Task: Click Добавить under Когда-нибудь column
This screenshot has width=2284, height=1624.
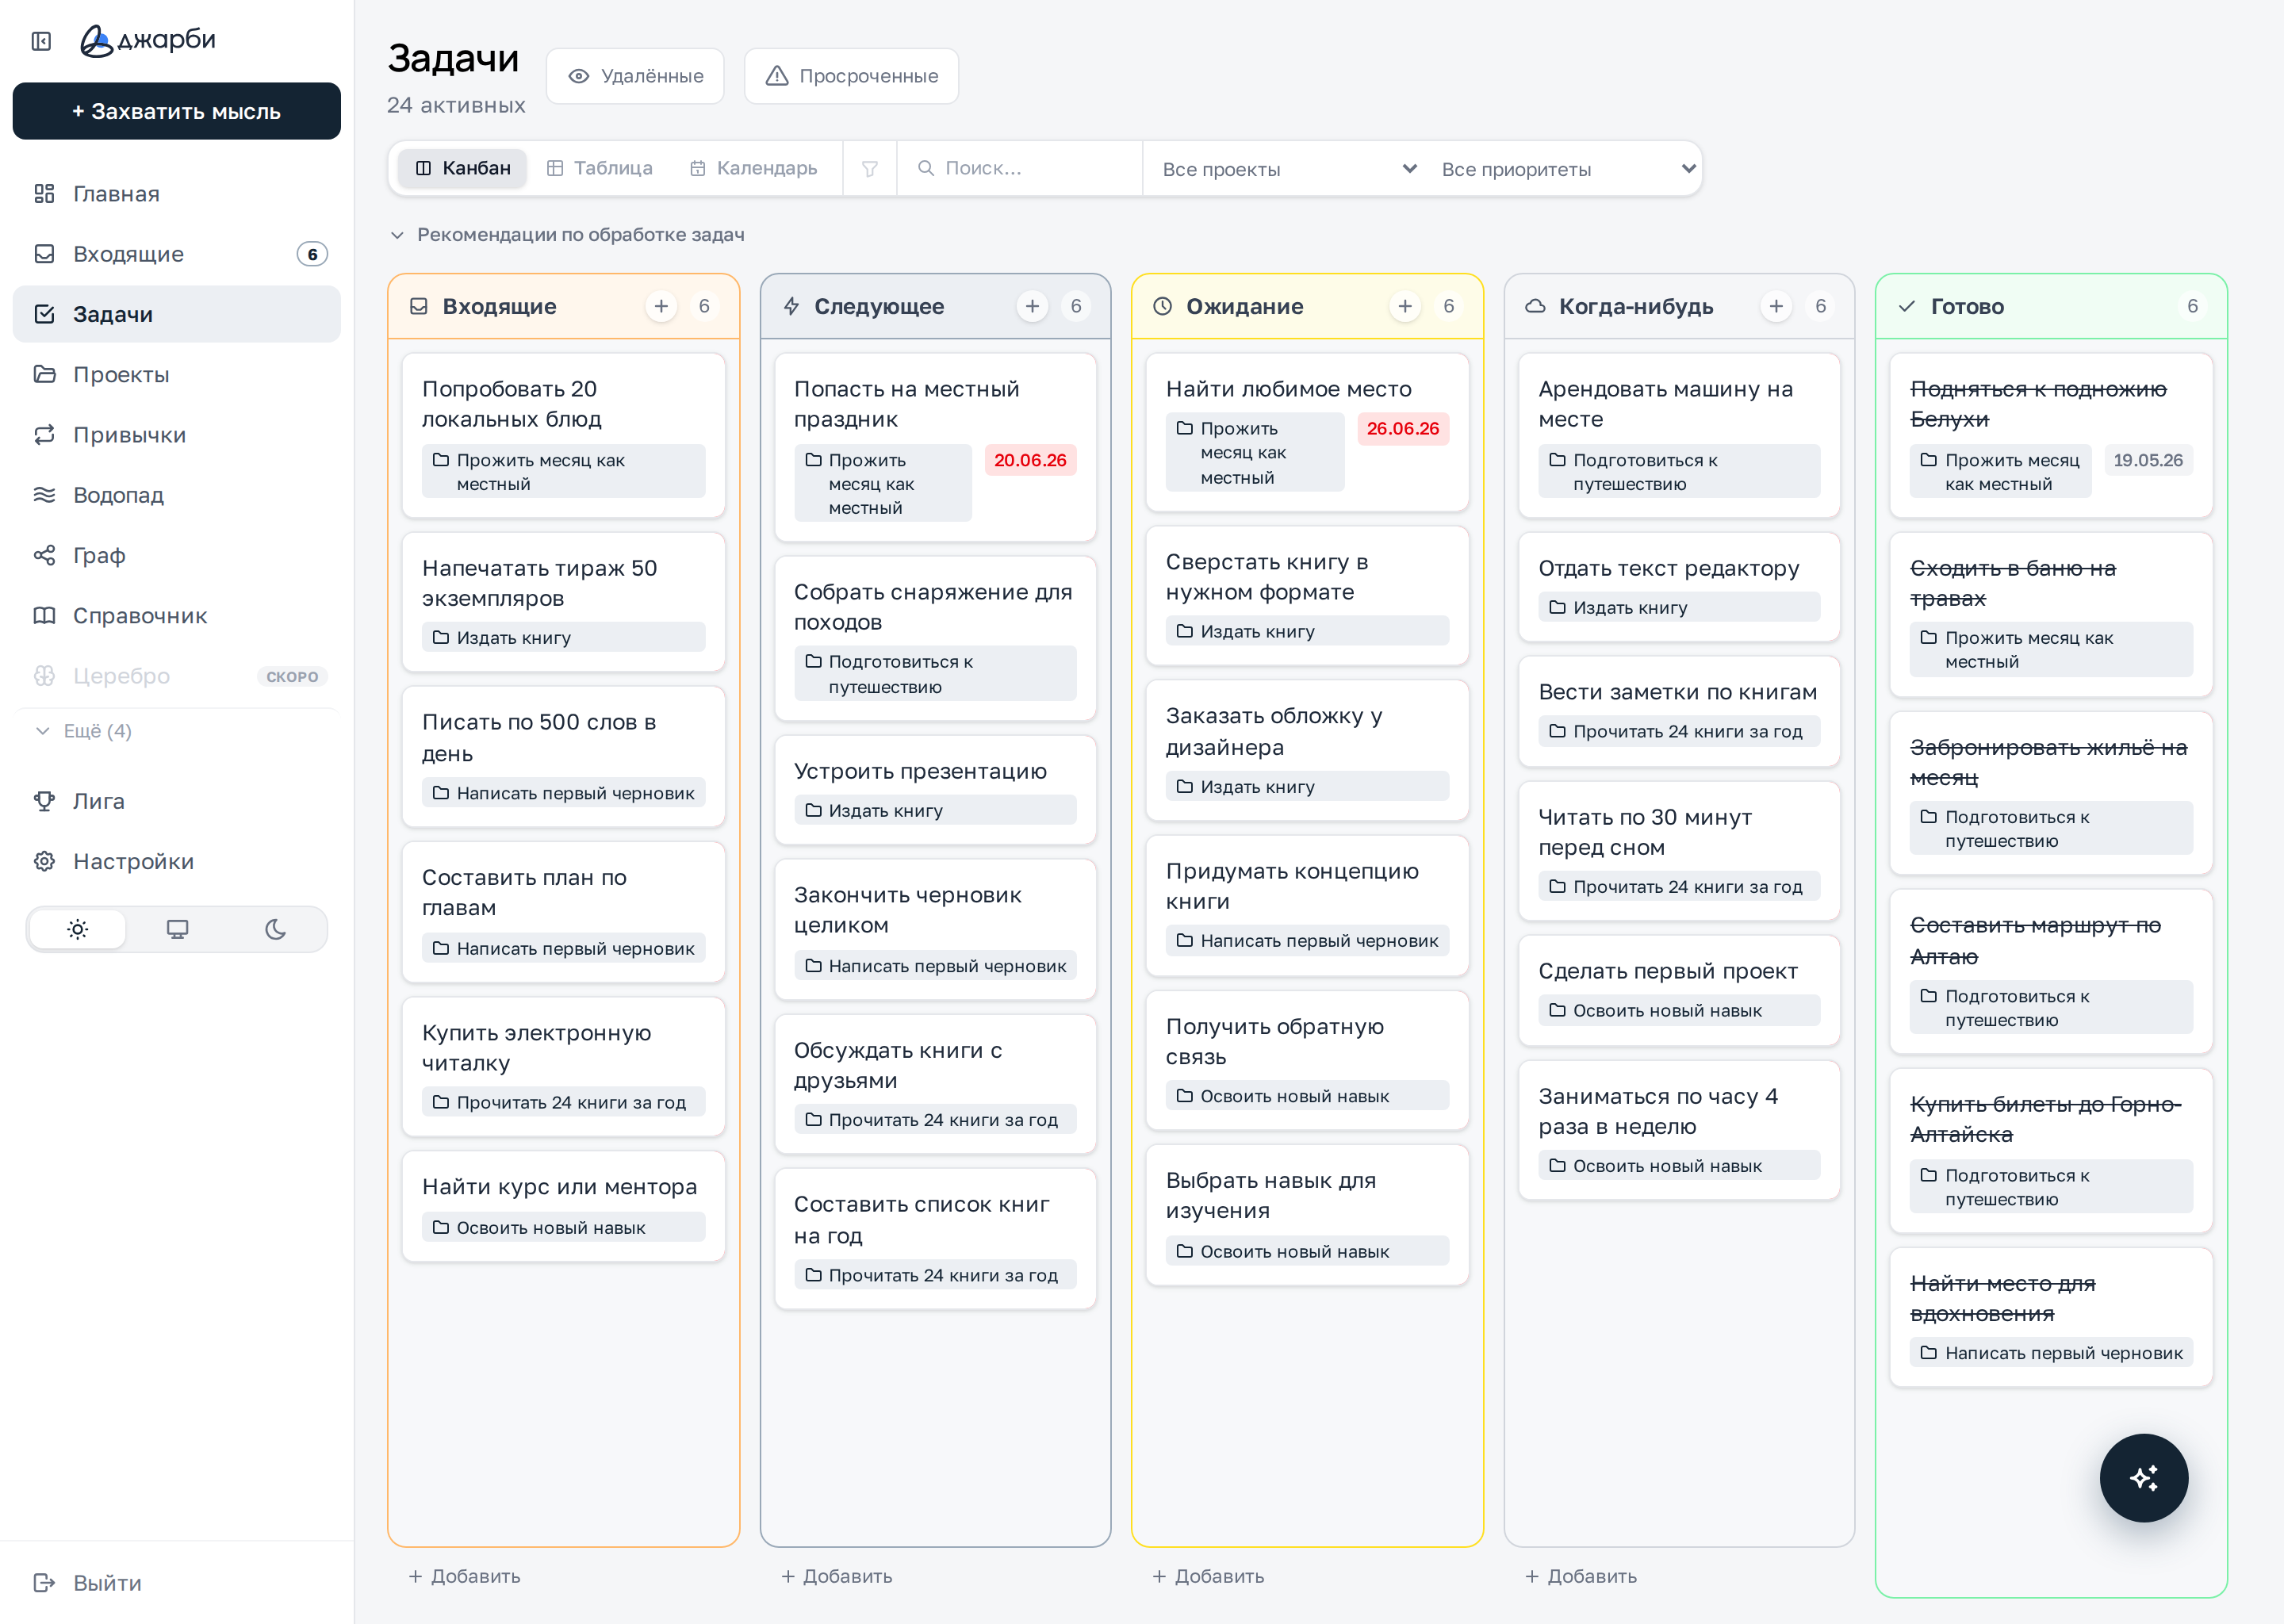Action: 1581,1576
